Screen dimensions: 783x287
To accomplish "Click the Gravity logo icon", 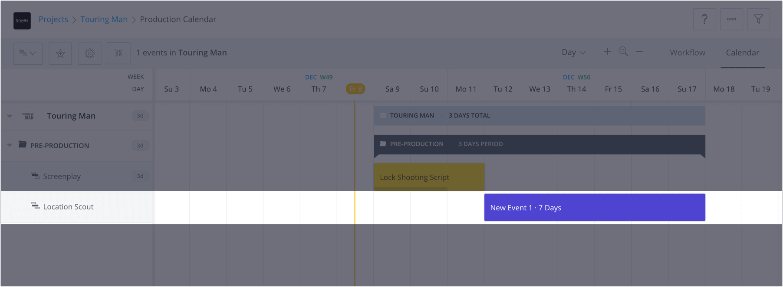I will coord(22,20).
